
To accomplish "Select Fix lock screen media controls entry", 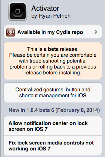I will [x=53, y=145].
